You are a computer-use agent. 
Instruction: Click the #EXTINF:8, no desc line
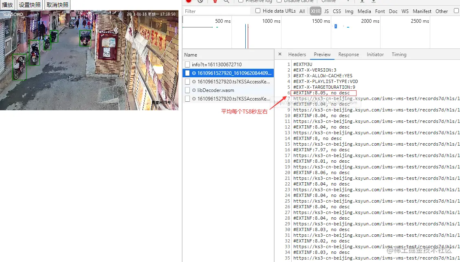click(317, 138)
